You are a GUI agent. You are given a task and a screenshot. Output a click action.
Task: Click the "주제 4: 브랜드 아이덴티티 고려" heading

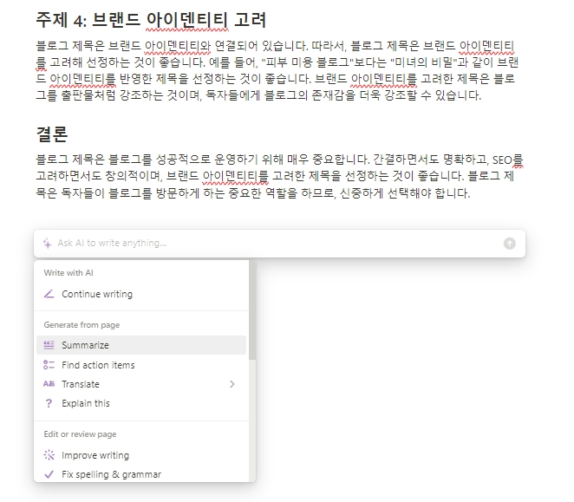click(151, 18)
